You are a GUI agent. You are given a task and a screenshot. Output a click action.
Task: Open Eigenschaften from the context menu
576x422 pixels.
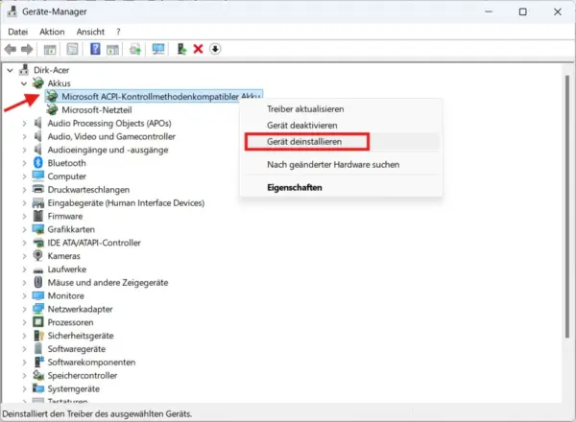click(295, 187)
